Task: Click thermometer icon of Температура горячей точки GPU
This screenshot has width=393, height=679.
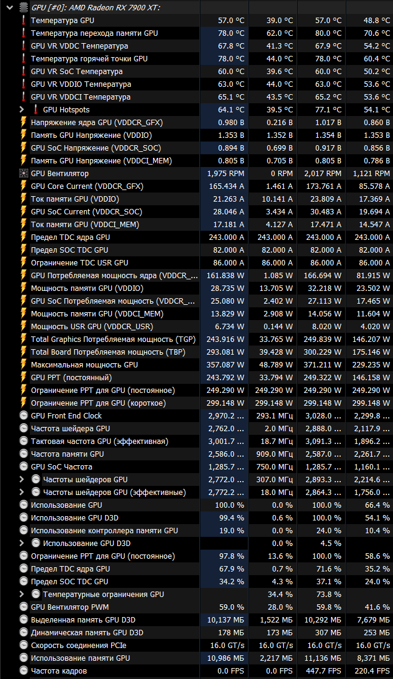Action: (24, 58)
